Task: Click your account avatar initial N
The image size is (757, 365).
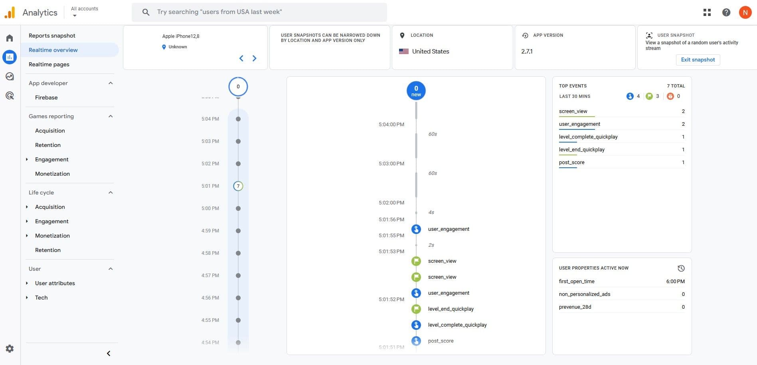Action: coord(745,12)
